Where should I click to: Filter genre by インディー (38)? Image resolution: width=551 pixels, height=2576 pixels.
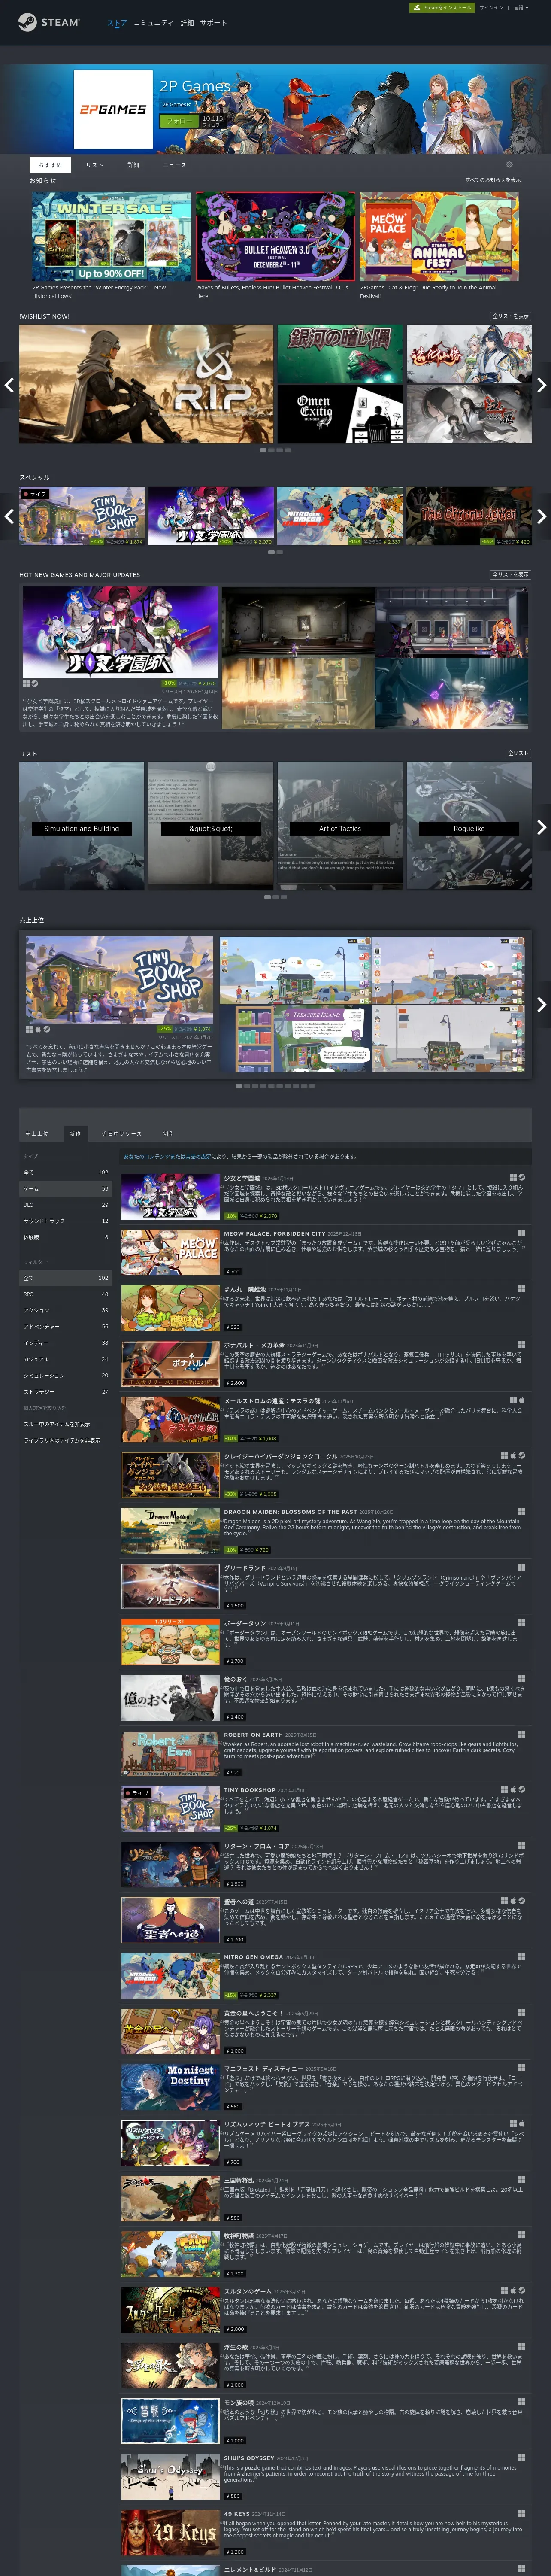point(66,1343)
